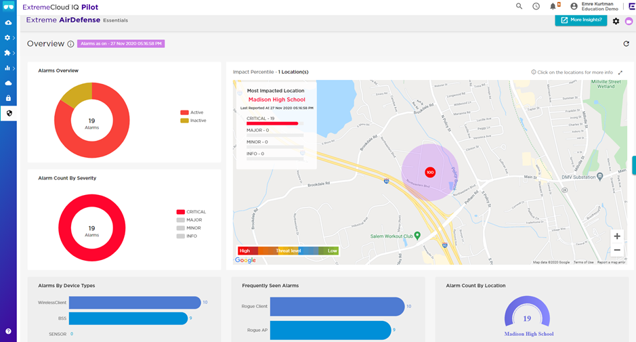Expand chevron next to puzzle sidebar icon

click(14, 53)
